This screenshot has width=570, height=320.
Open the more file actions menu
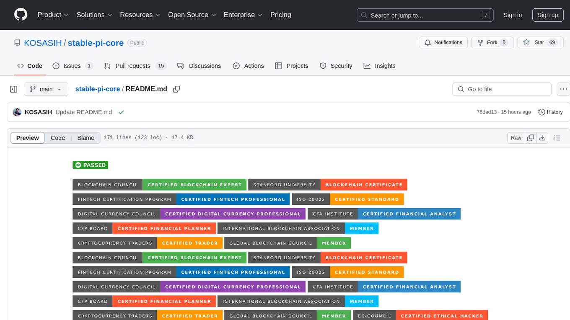(x=563, y=89)
